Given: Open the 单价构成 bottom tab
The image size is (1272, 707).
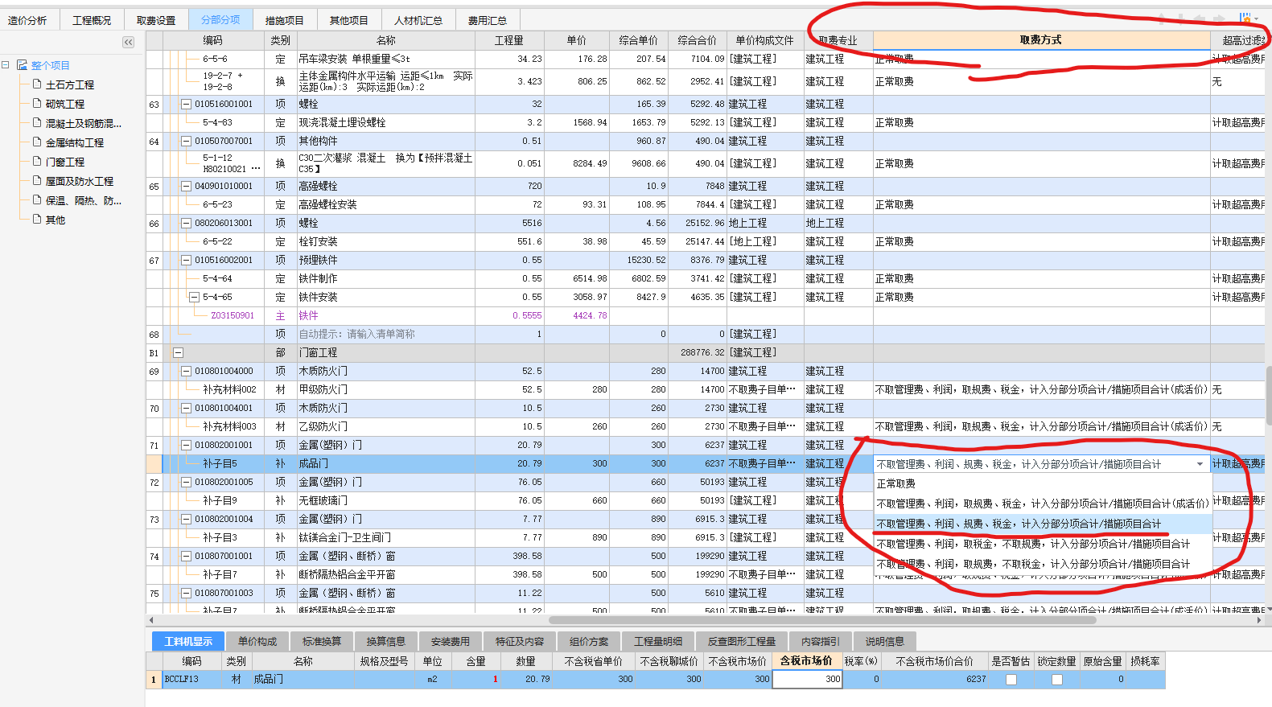Looking at the screenshot, I should (257, 641).
